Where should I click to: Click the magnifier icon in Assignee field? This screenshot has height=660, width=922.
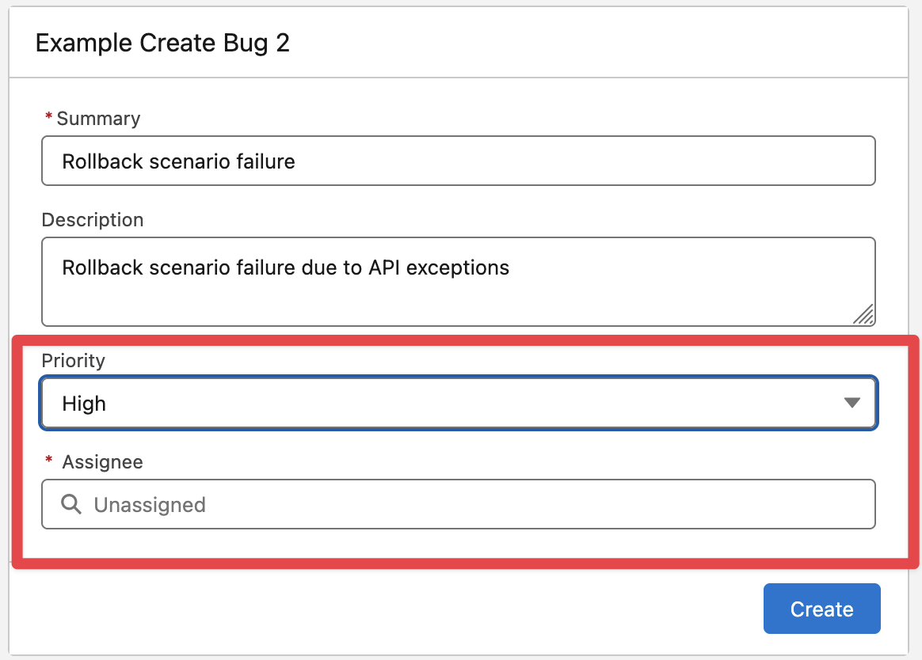click(71, 504)
